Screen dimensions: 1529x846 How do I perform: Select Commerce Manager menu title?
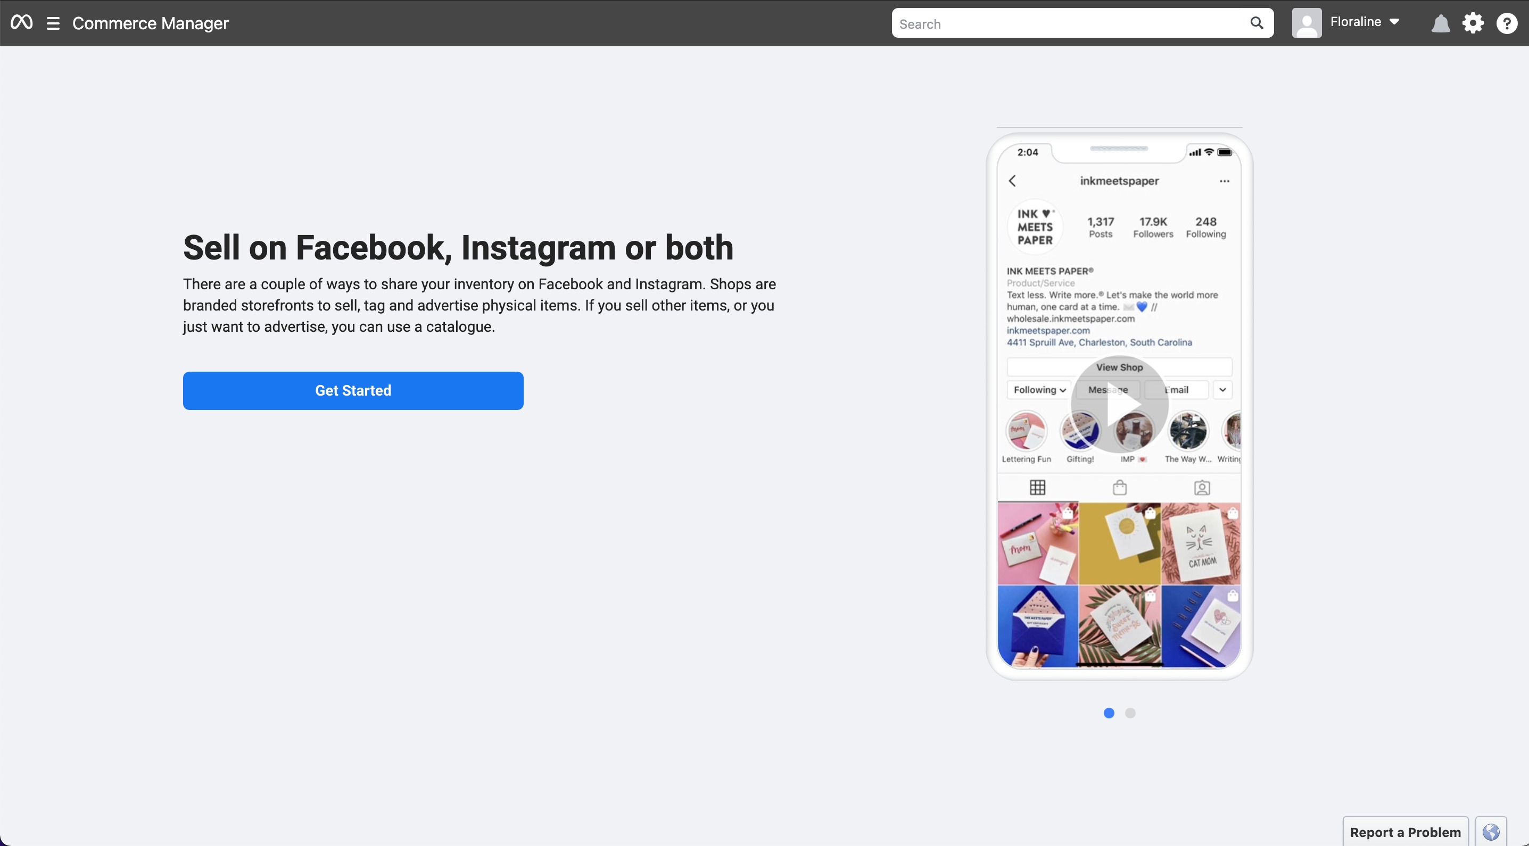click(x=151, y=23)
